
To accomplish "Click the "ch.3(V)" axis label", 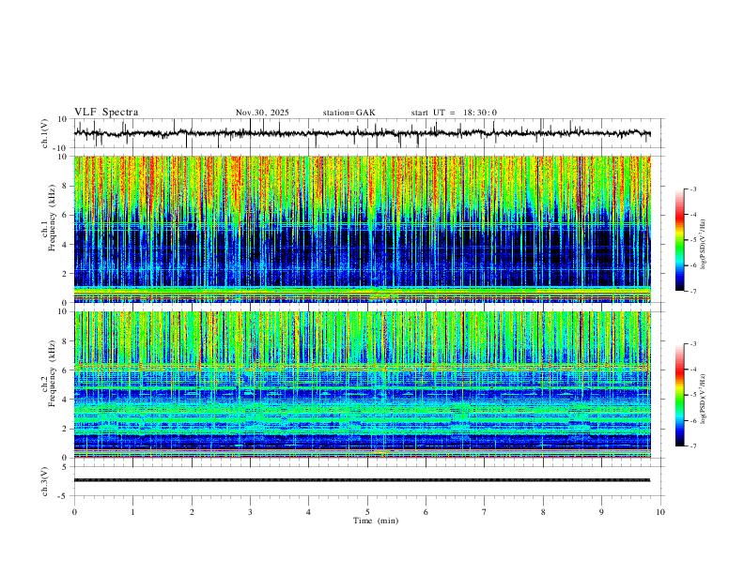I will (45, 481).
